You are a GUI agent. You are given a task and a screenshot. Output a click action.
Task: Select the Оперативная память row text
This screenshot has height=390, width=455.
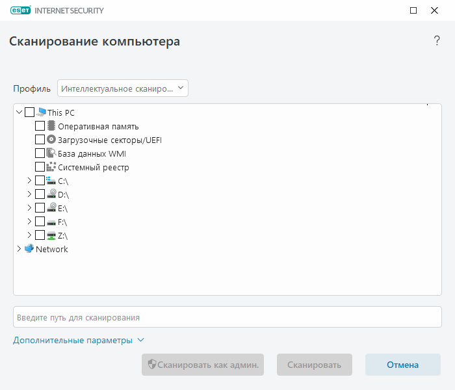(x=98, y=127)
